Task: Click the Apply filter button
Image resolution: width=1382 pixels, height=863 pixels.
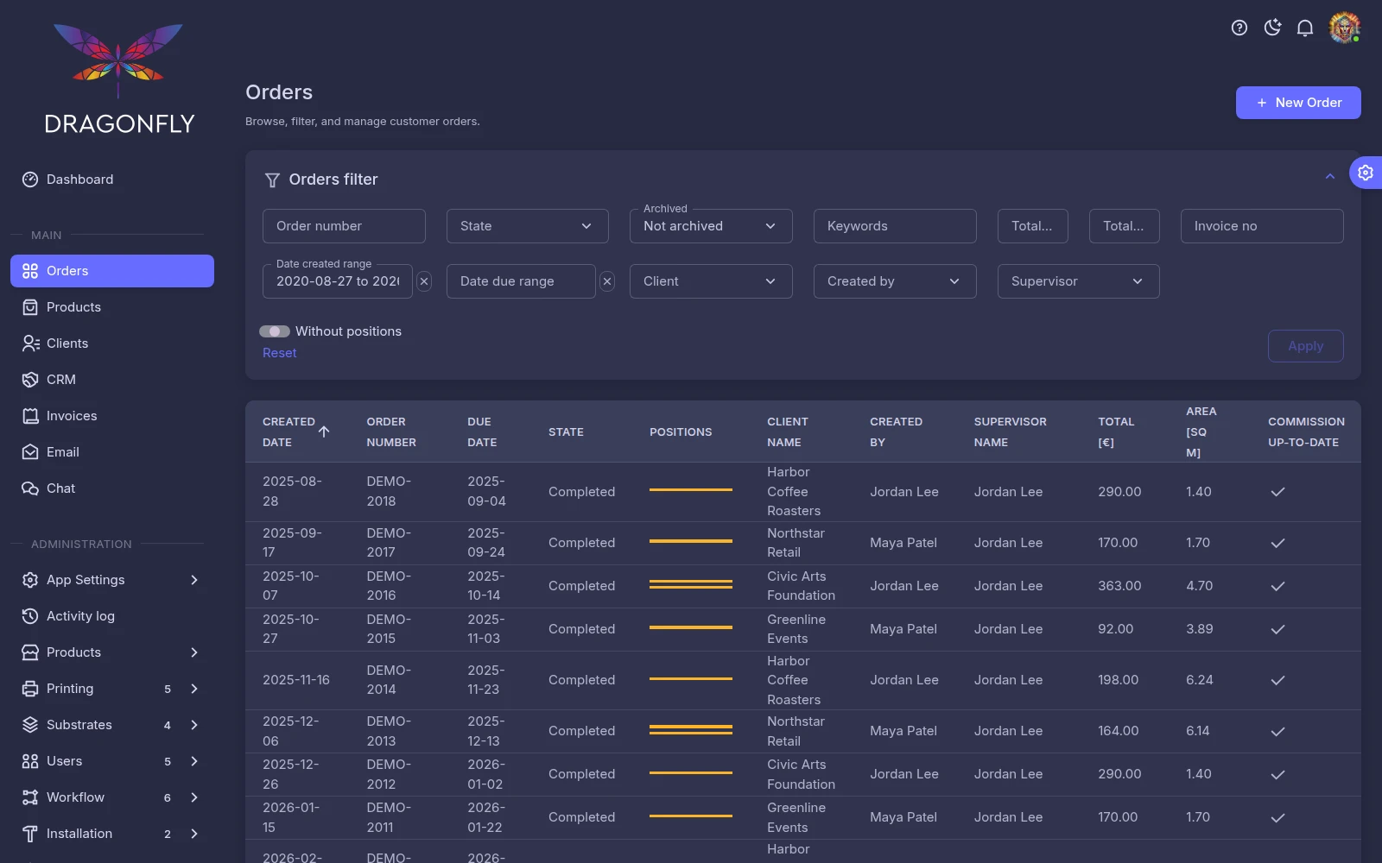Action: pyautogui.click(x=1305, y=346)
